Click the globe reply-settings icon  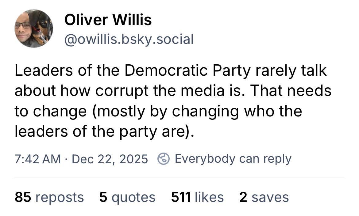coord(164,159)
